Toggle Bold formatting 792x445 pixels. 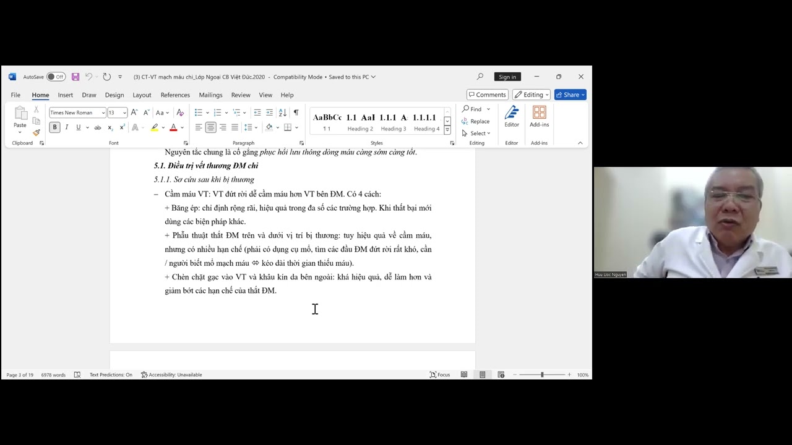54,127
